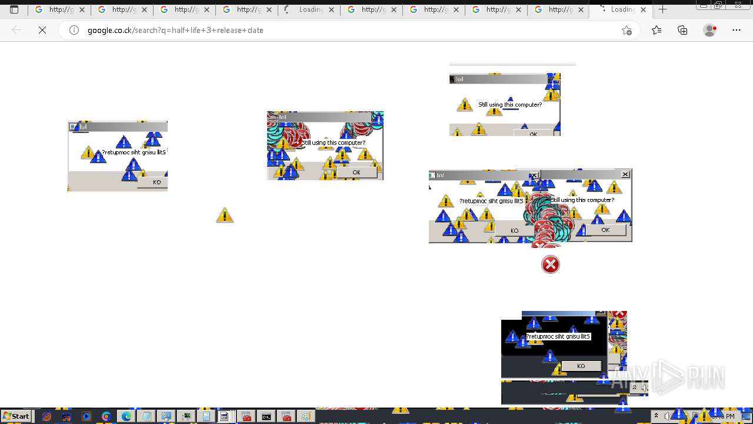Image resolution: width=753 pixels, height=424 pixels.
Task: Open the Favorites list
Action: 657,30
